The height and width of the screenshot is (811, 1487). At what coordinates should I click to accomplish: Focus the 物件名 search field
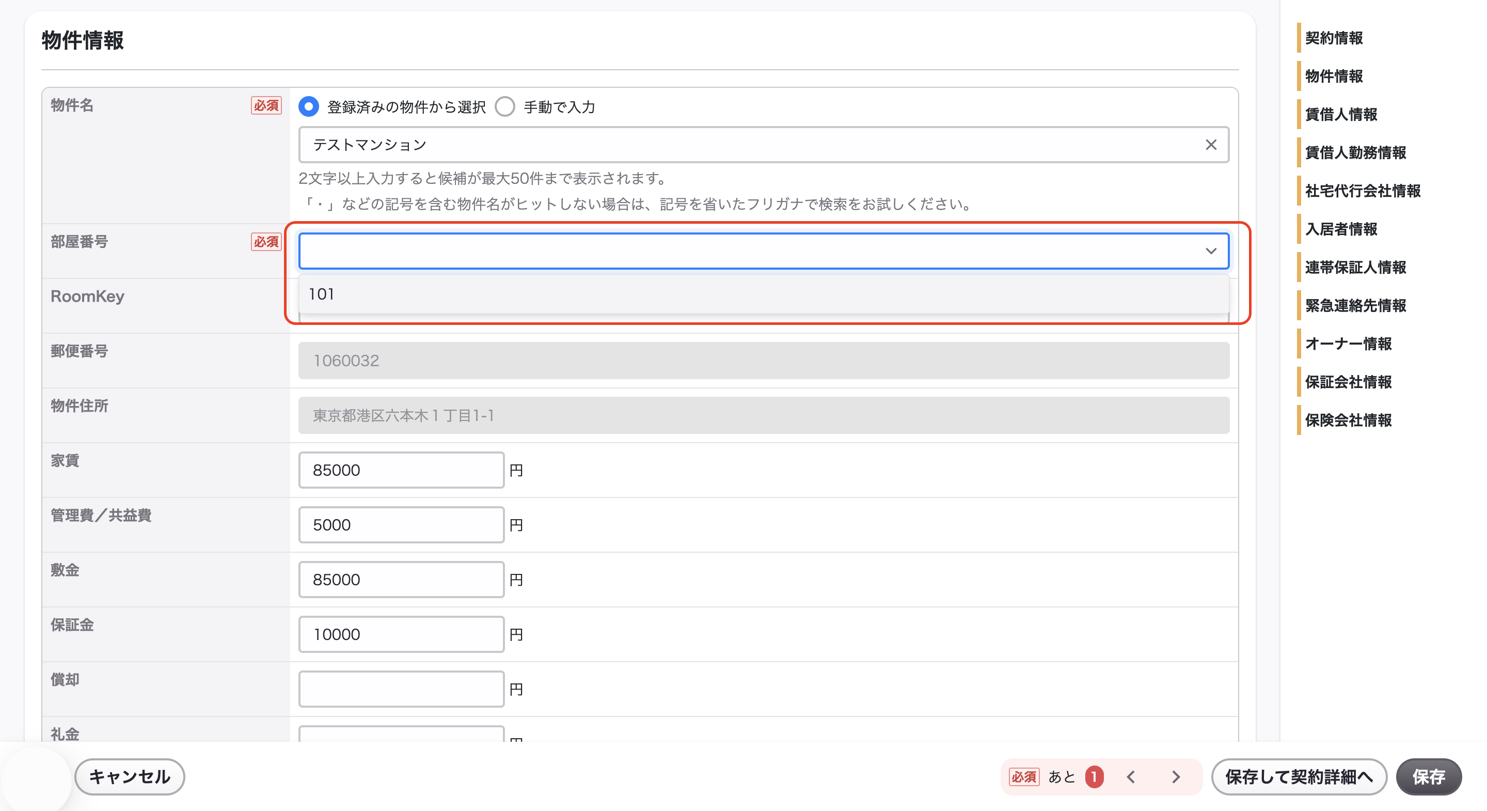point(763,145)
